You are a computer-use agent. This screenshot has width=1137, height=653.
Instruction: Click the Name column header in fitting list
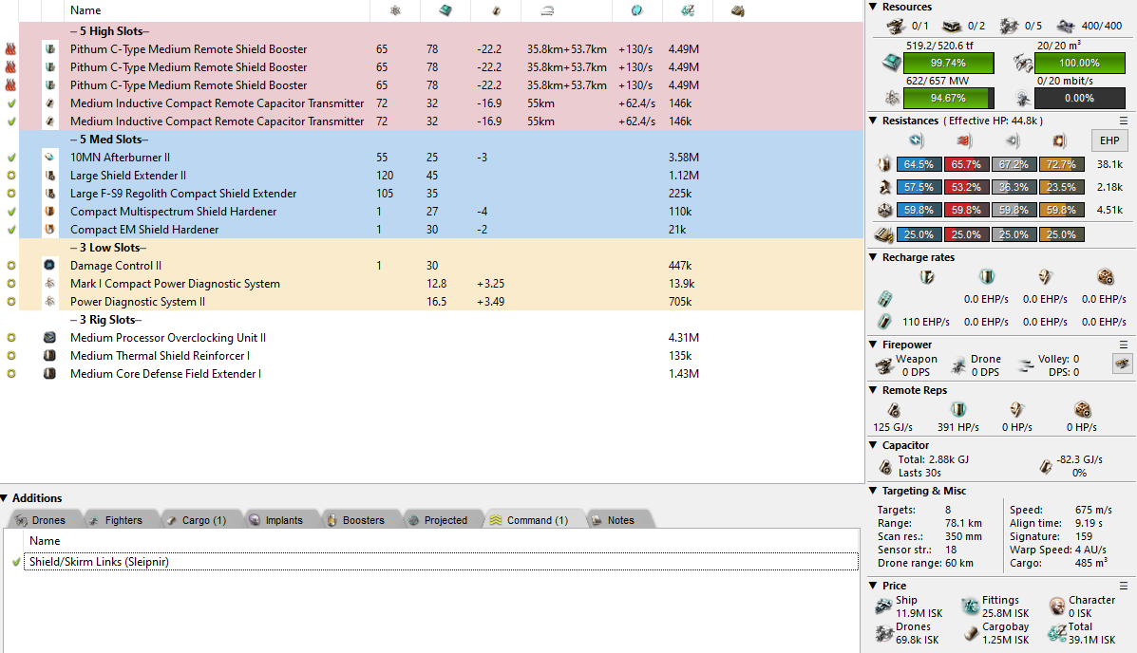tap(85, 10)
